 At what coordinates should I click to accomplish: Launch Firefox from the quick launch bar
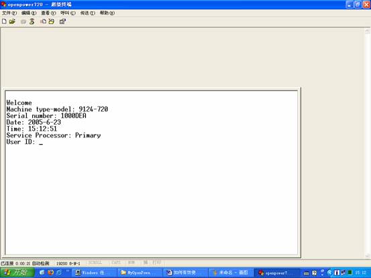[50, 273]
